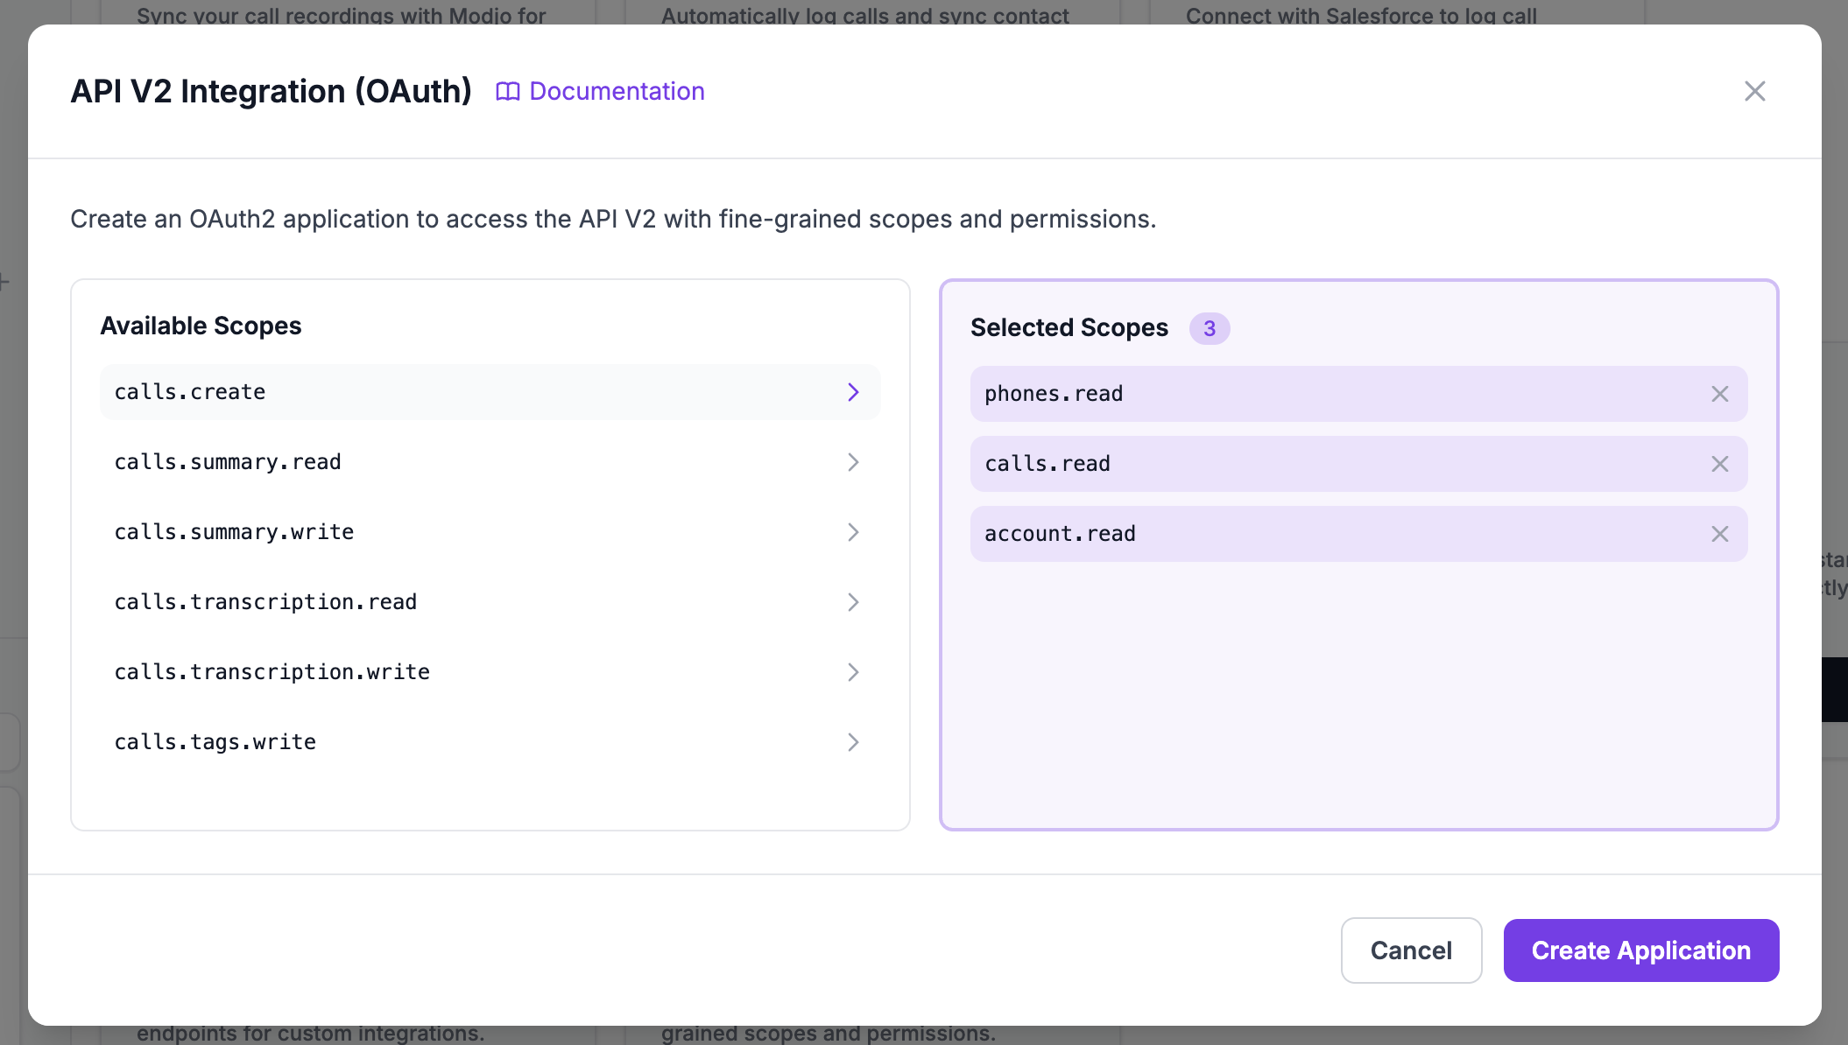Remove account.read from selected scopes

click(1719, 534)
